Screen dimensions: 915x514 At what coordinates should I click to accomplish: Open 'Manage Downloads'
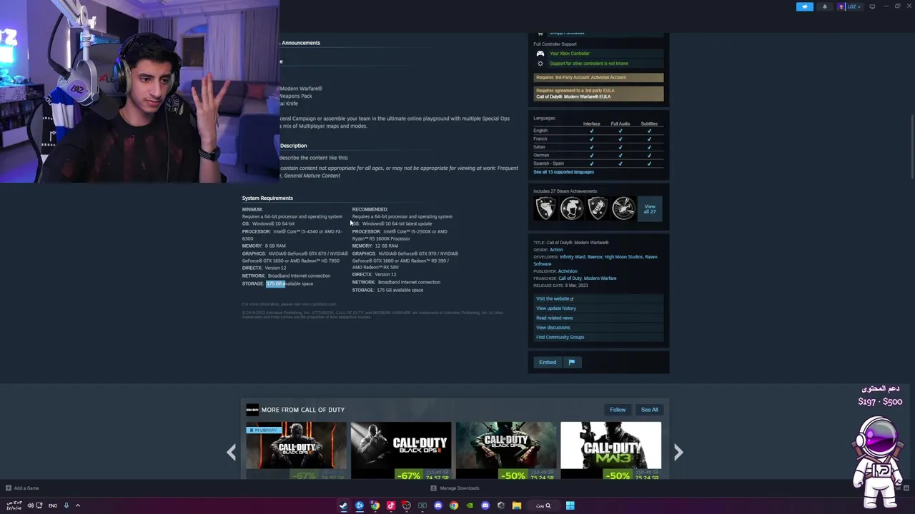[x=455, y=488]
